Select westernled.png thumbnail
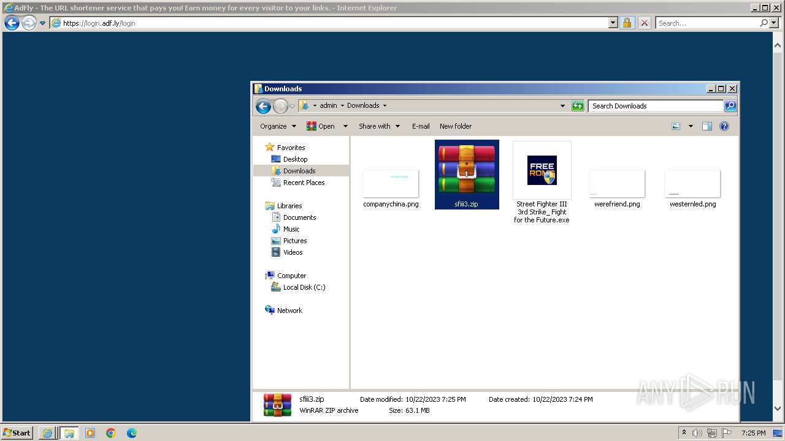 tap(692, 184)
